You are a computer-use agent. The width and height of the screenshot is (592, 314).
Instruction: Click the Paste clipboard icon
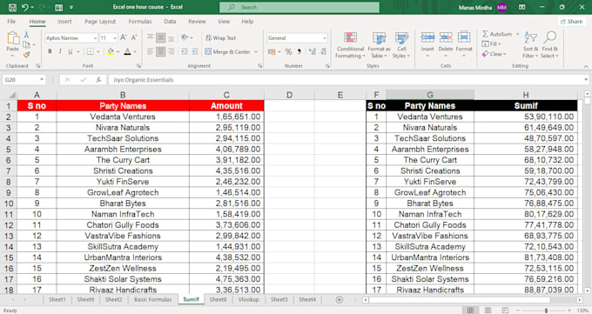click(13, 38)
